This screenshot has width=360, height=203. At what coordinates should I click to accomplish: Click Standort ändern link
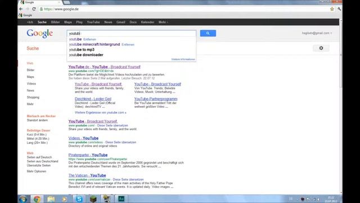(x=37, y=120)
